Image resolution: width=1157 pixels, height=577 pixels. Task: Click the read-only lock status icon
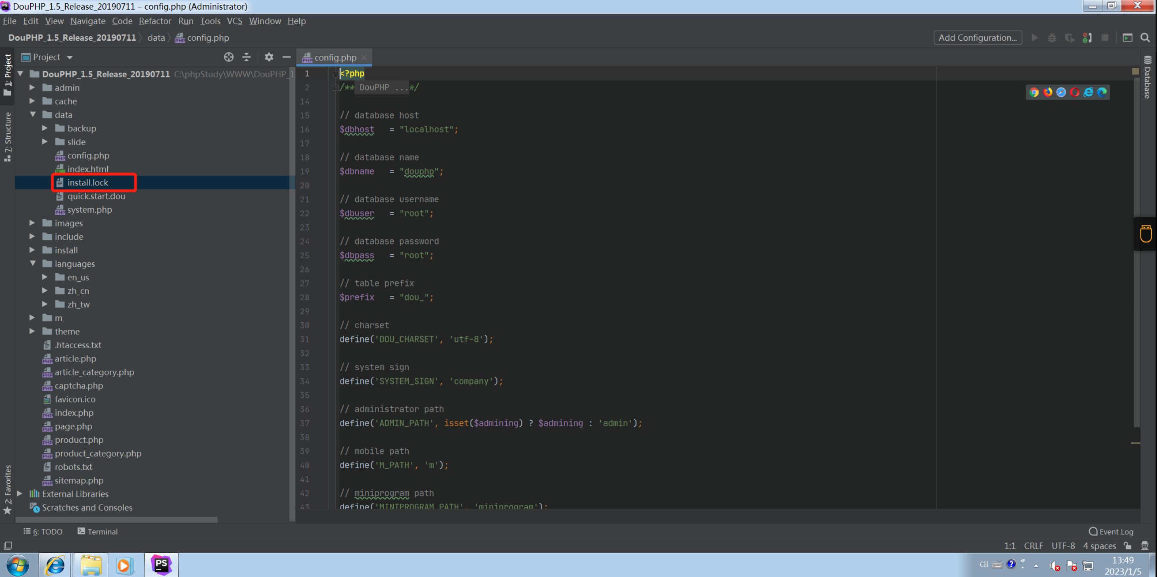[x=1128, y=546]
